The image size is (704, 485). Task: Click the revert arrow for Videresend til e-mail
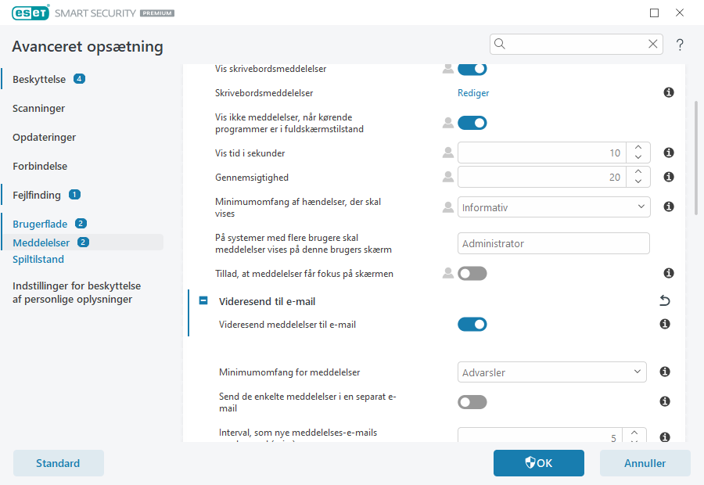click(x=665, y=301)
